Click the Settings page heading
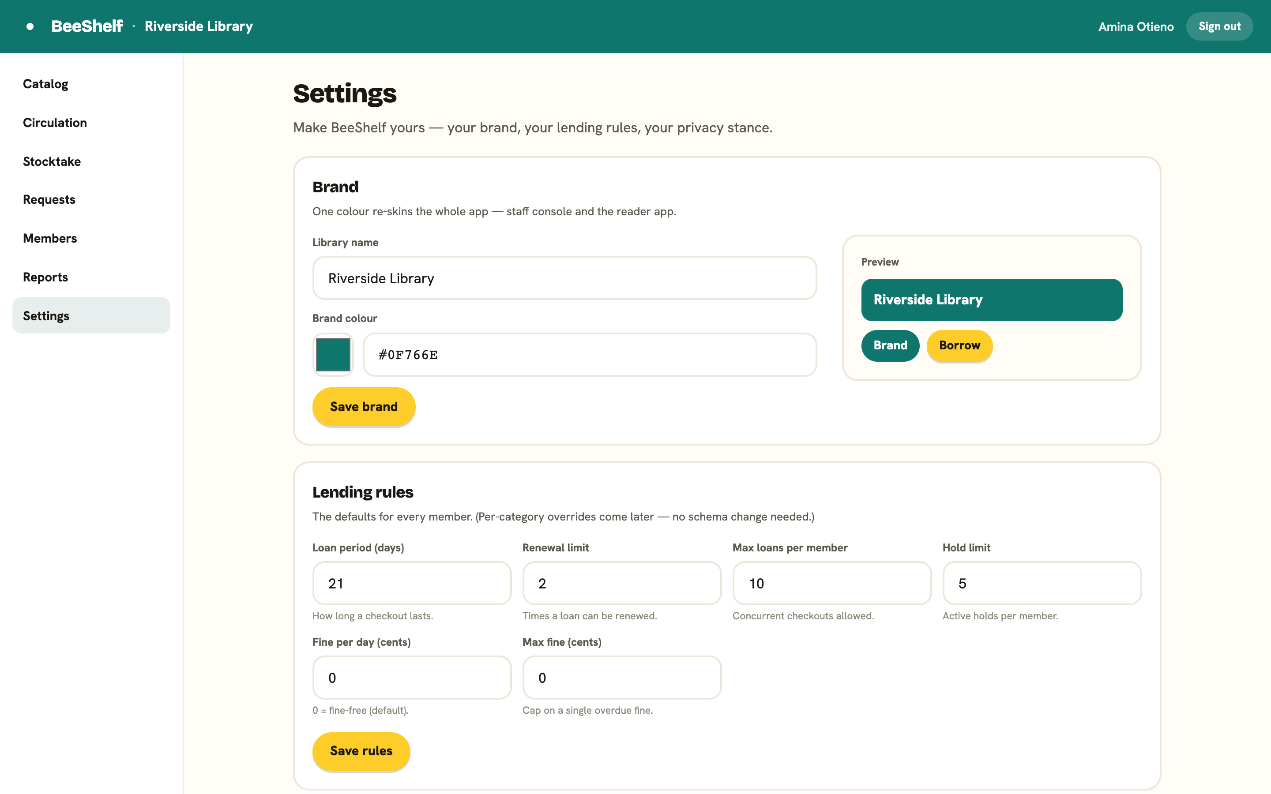The width and height of the screenshot is (1271, 794). point(345,94)
